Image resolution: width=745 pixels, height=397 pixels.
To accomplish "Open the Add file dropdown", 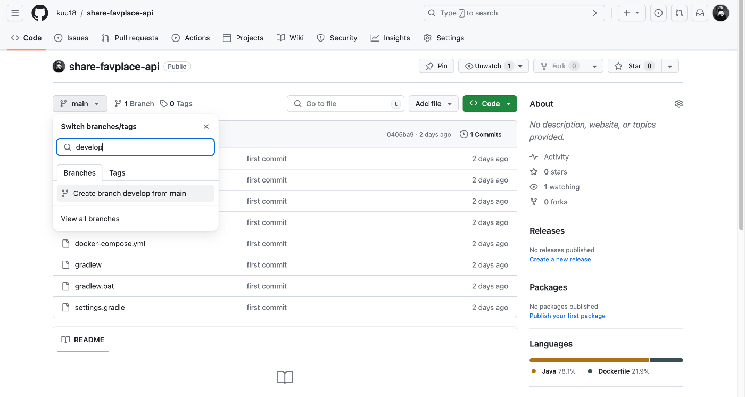I will point(433,104).
